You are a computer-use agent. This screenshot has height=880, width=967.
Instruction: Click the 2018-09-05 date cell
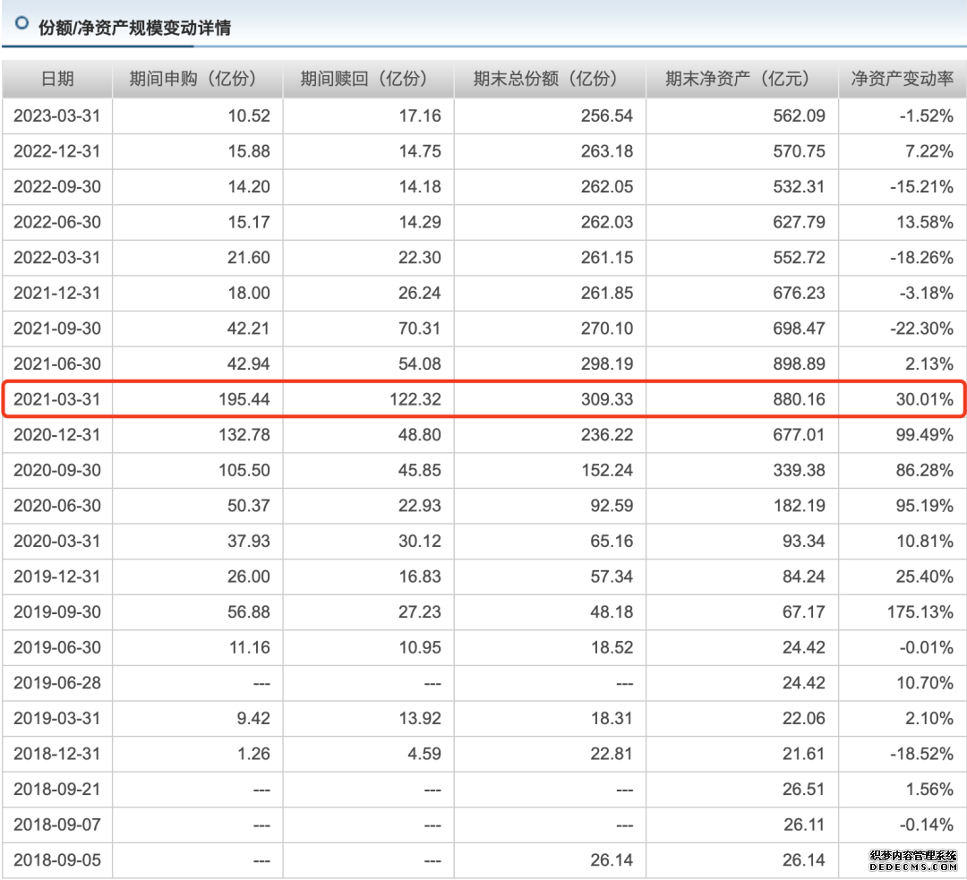pyautogui.click(x=57, y=860)
